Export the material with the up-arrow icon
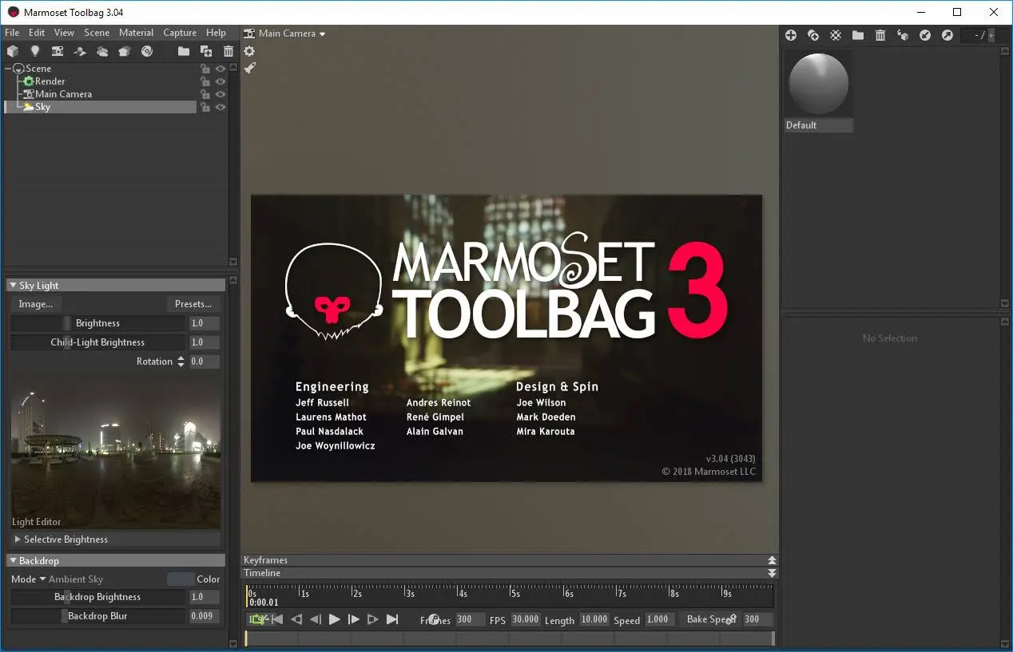This screenshot has width=1013, height=652. pyautogui.click(x=947, y=35)
